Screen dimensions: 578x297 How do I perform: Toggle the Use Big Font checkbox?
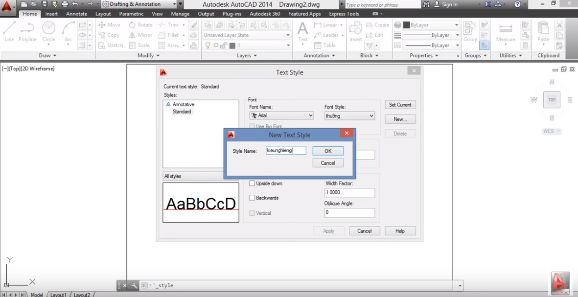click(253, 126)
